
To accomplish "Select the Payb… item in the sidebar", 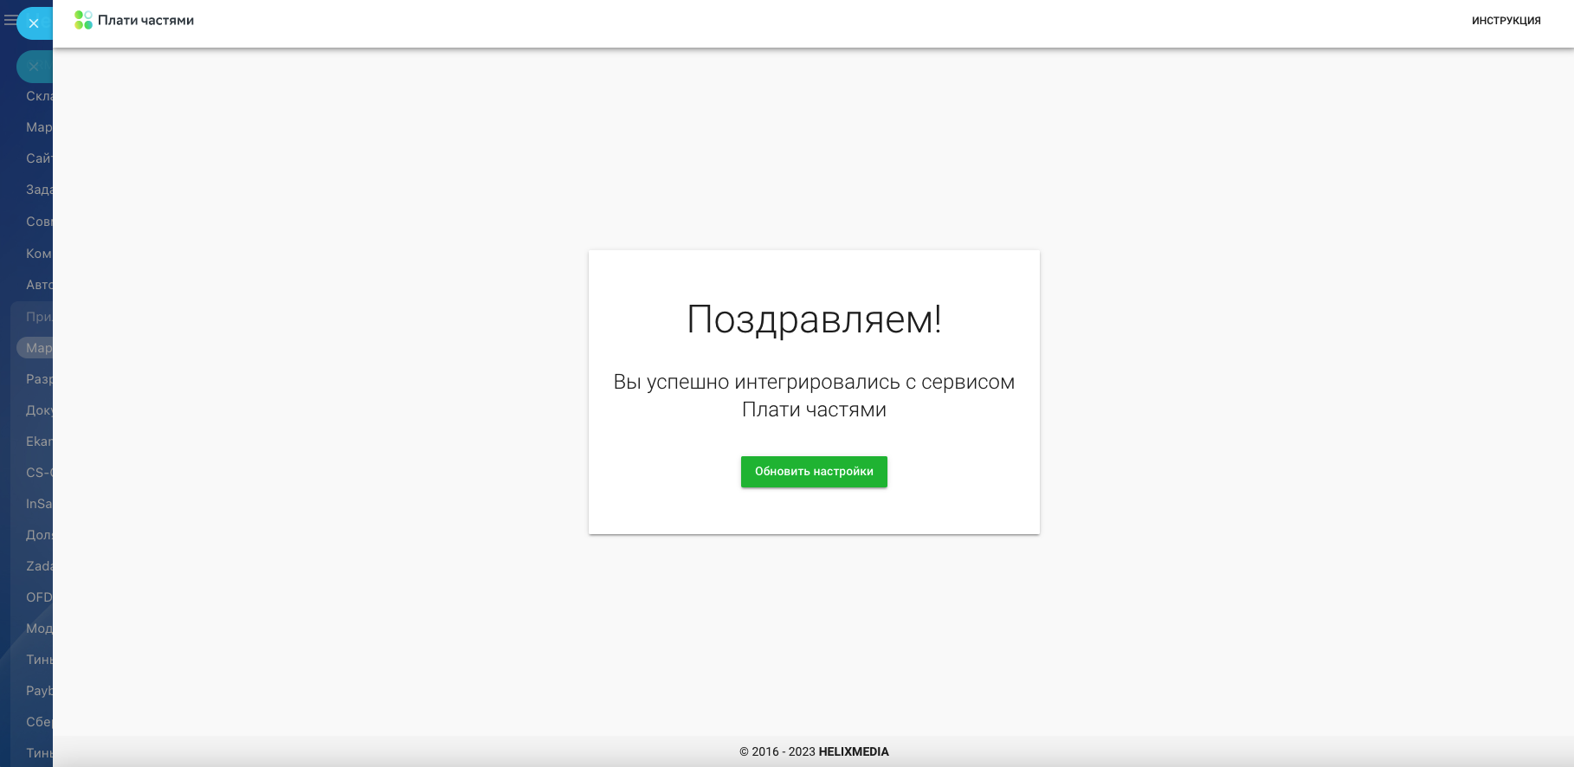I will [39, 691].
